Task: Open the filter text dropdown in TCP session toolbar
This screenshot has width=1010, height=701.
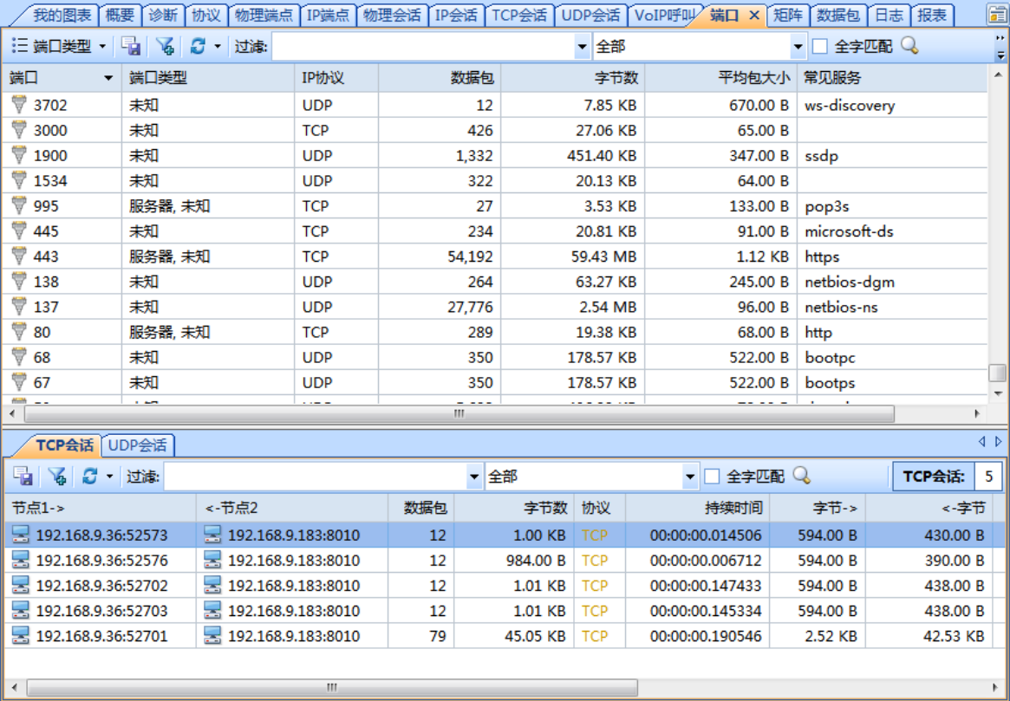Action: click(475, 477)
